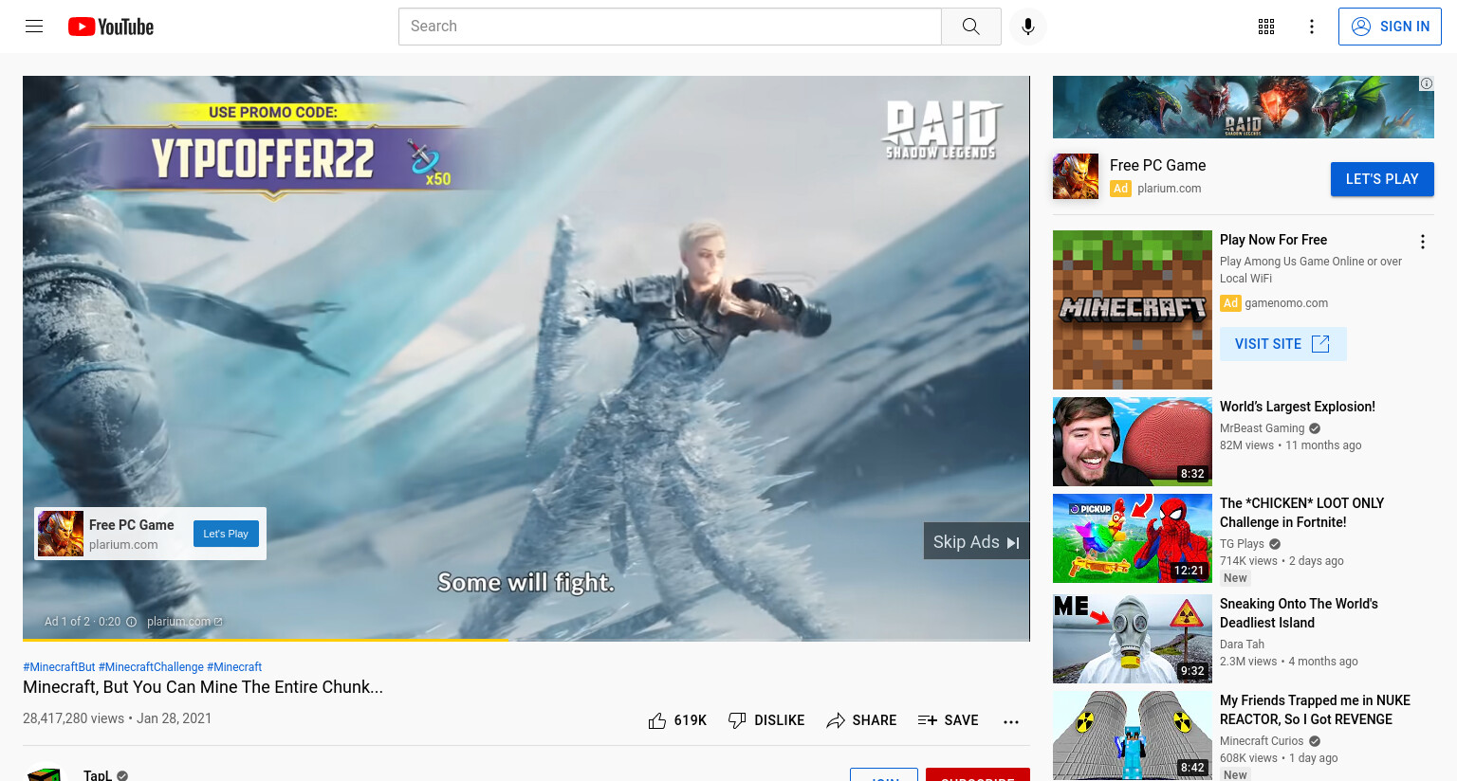Click the RAID Shadow Legends logo in video
1457x781 pixels.
click(x=942, y=130)
